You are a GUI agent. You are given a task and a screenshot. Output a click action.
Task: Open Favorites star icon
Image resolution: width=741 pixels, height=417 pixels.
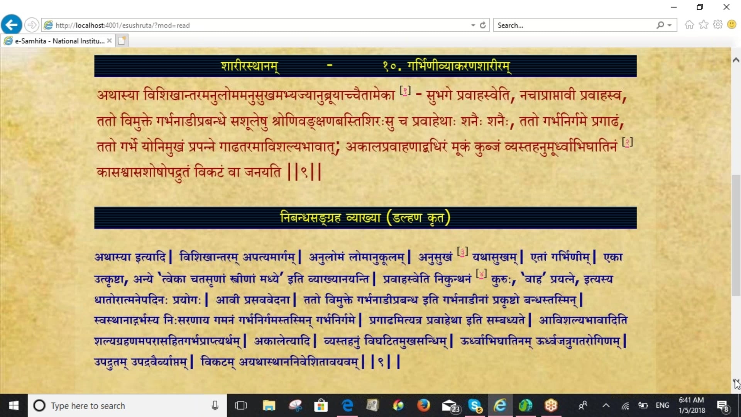coord(704,25)
